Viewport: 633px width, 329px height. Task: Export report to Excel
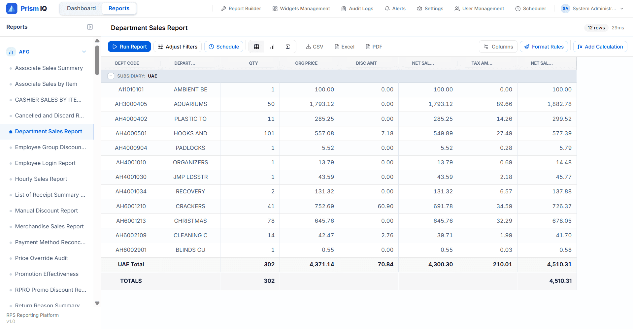(x=344, y=47)
